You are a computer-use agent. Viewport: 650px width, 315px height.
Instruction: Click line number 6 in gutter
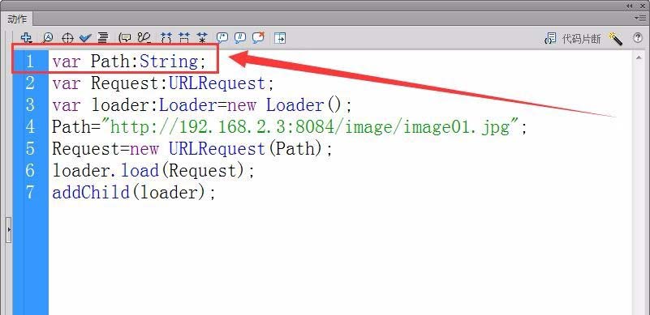30,171
